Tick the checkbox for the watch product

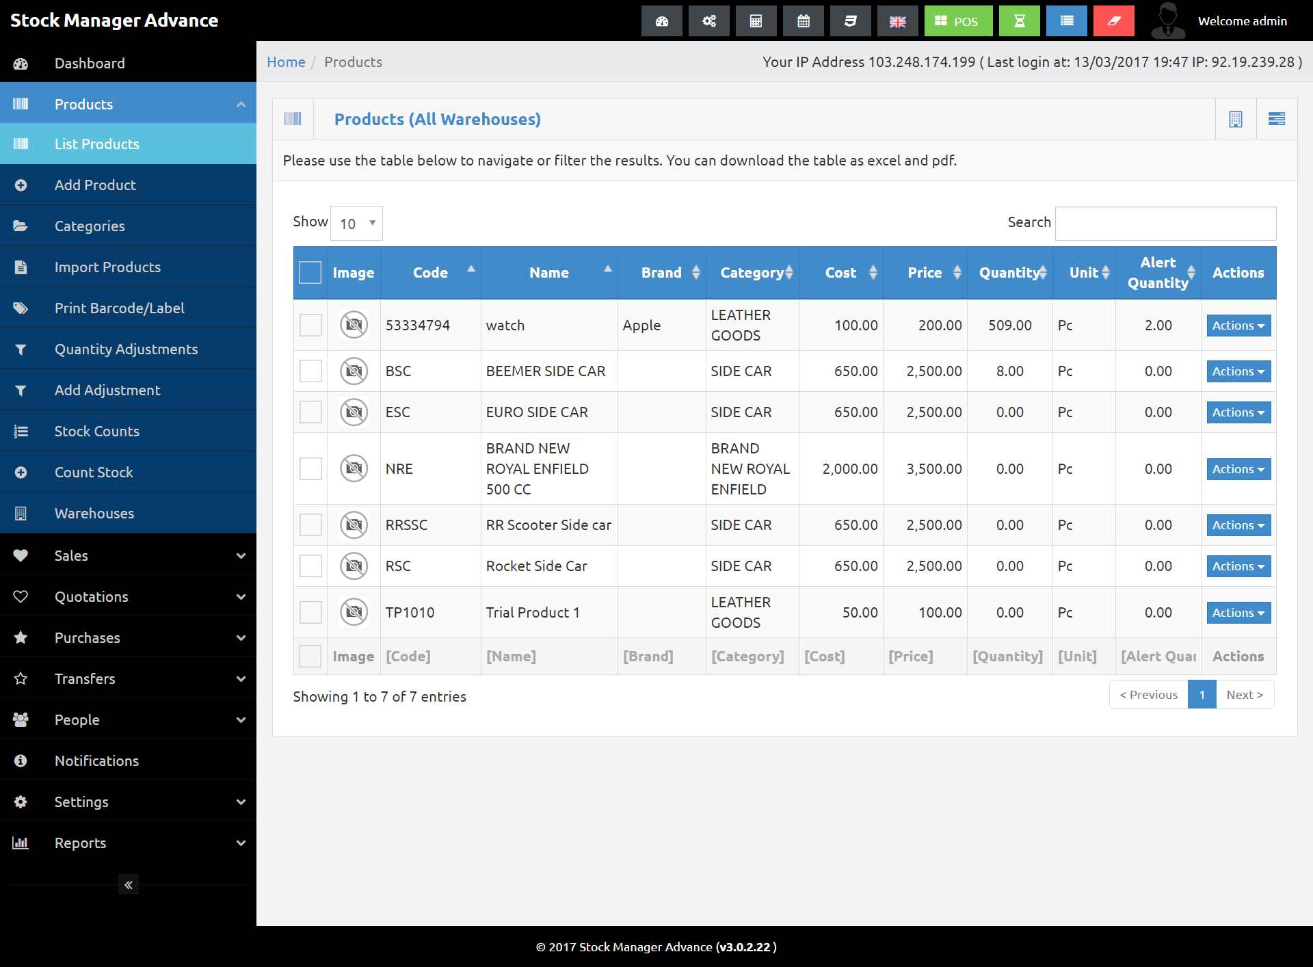point(310,325)
